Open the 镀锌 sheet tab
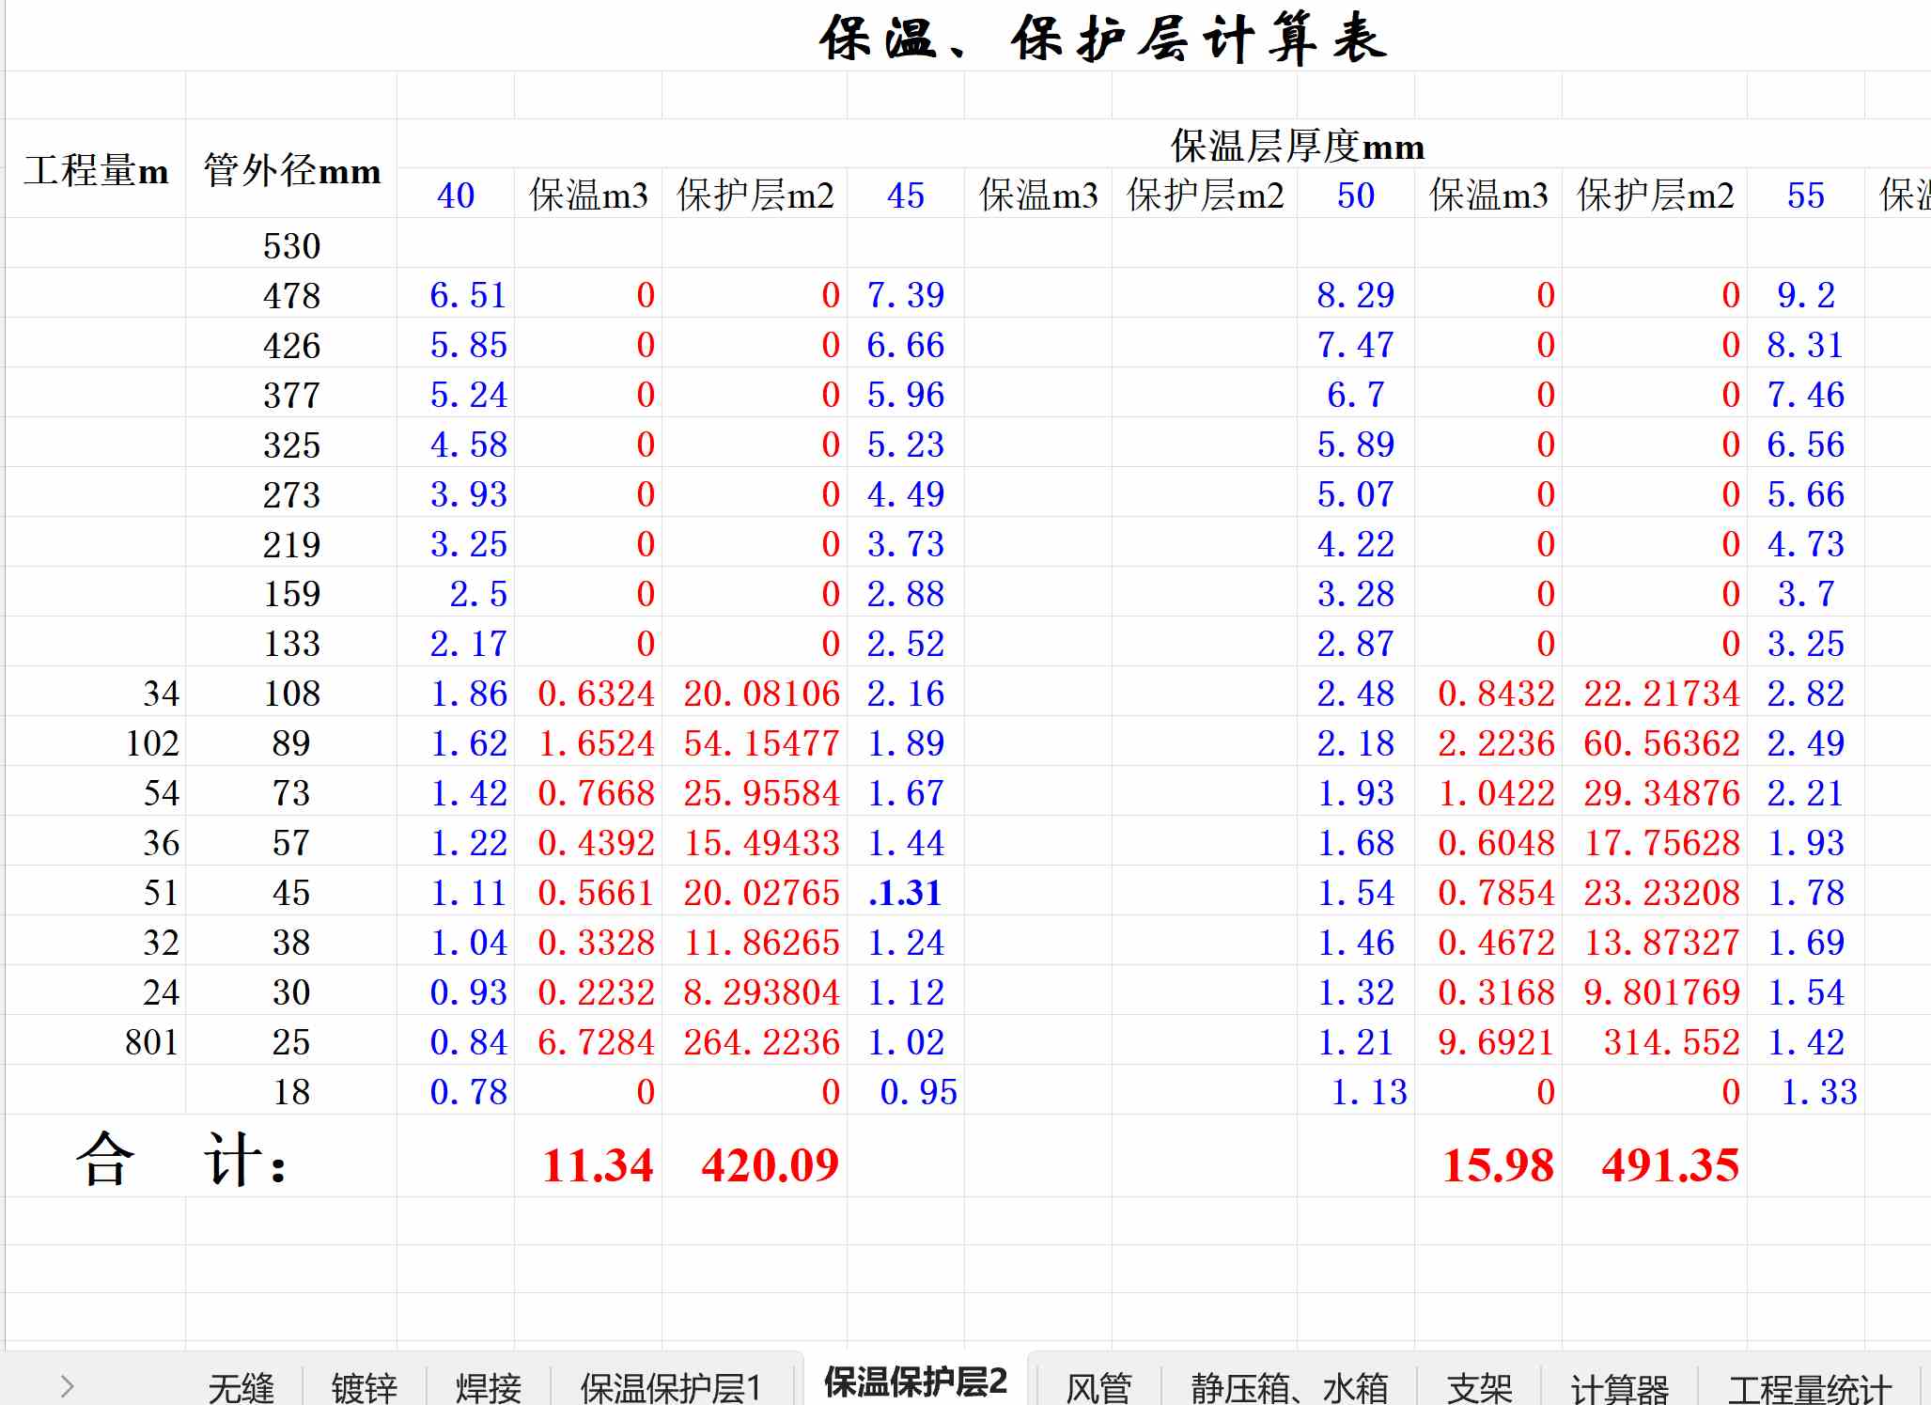Image resolution: width=1931 pixels, height=1405 pixels. click(x=365, y=1387)
